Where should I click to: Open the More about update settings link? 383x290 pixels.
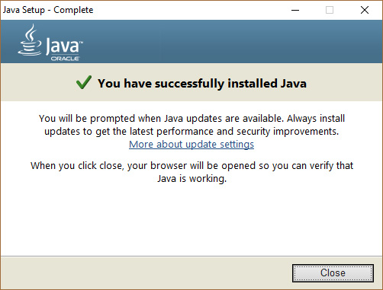click(191, 144)
